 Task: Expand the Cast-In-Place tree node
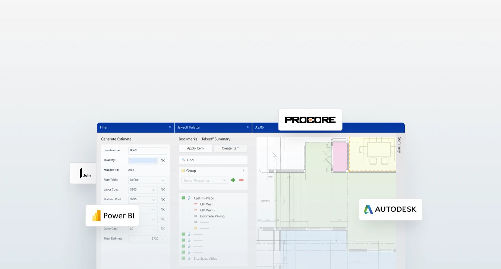183,198
